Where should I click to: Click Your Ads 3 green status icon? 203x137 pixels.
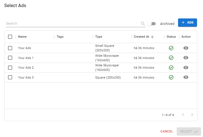click(x=171, y=77)
